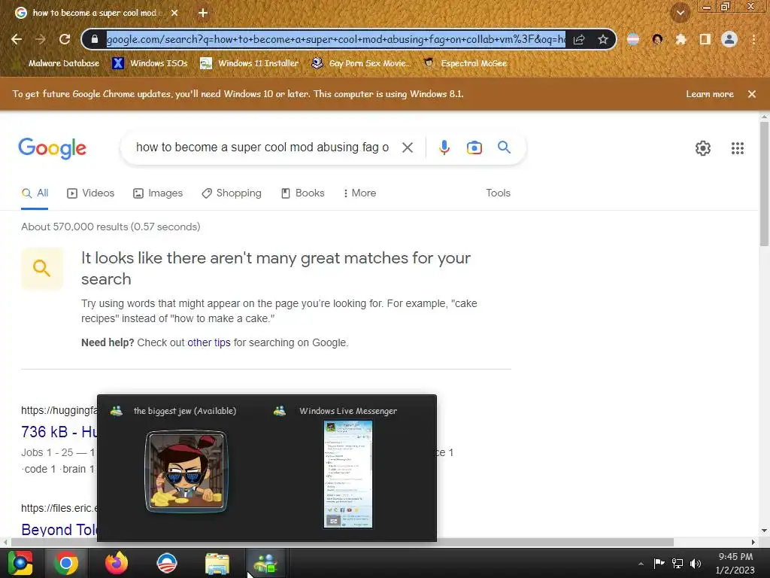Click the address bar URL
The width and height of the screenshot is (770, 578).
pos(335,39)
